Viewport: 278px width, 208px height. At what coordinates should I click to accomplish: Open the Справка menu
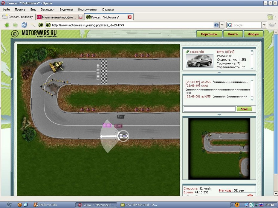pos(108,10)
